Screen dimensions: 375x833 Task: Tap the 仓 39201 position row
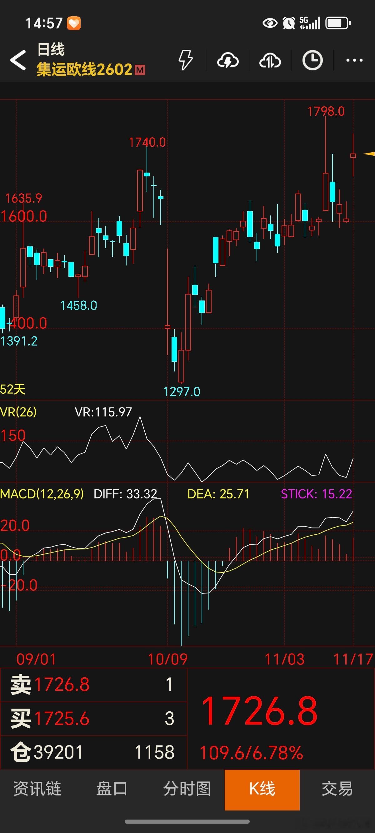[94, 752]
